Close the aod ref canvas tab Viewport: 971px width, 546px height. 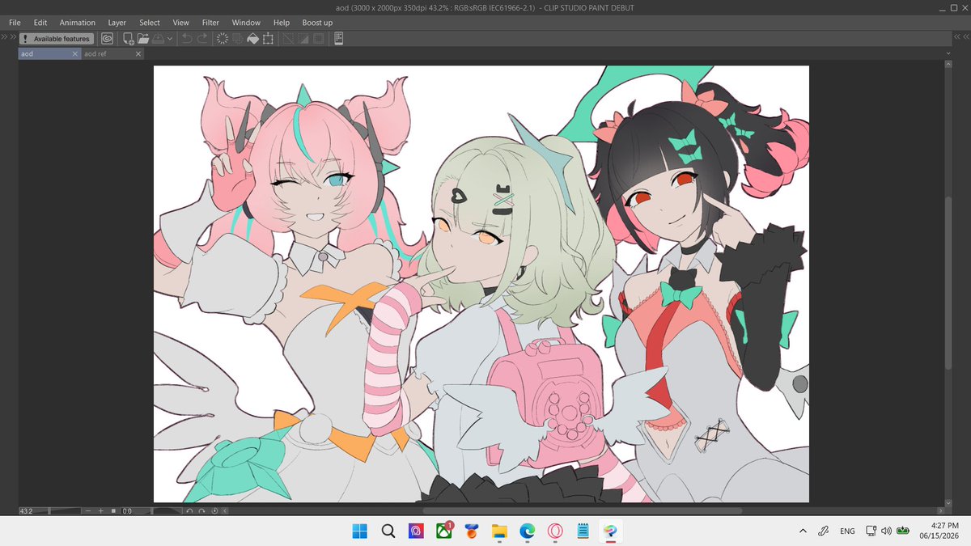(138, 53)
